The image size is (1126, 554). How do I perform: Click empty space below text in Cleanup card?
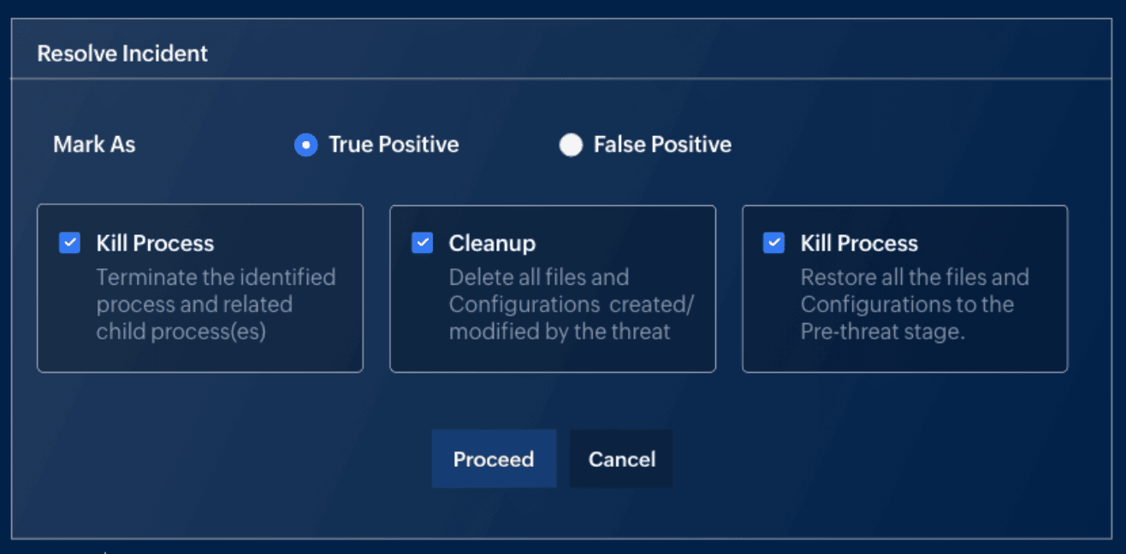552,357
